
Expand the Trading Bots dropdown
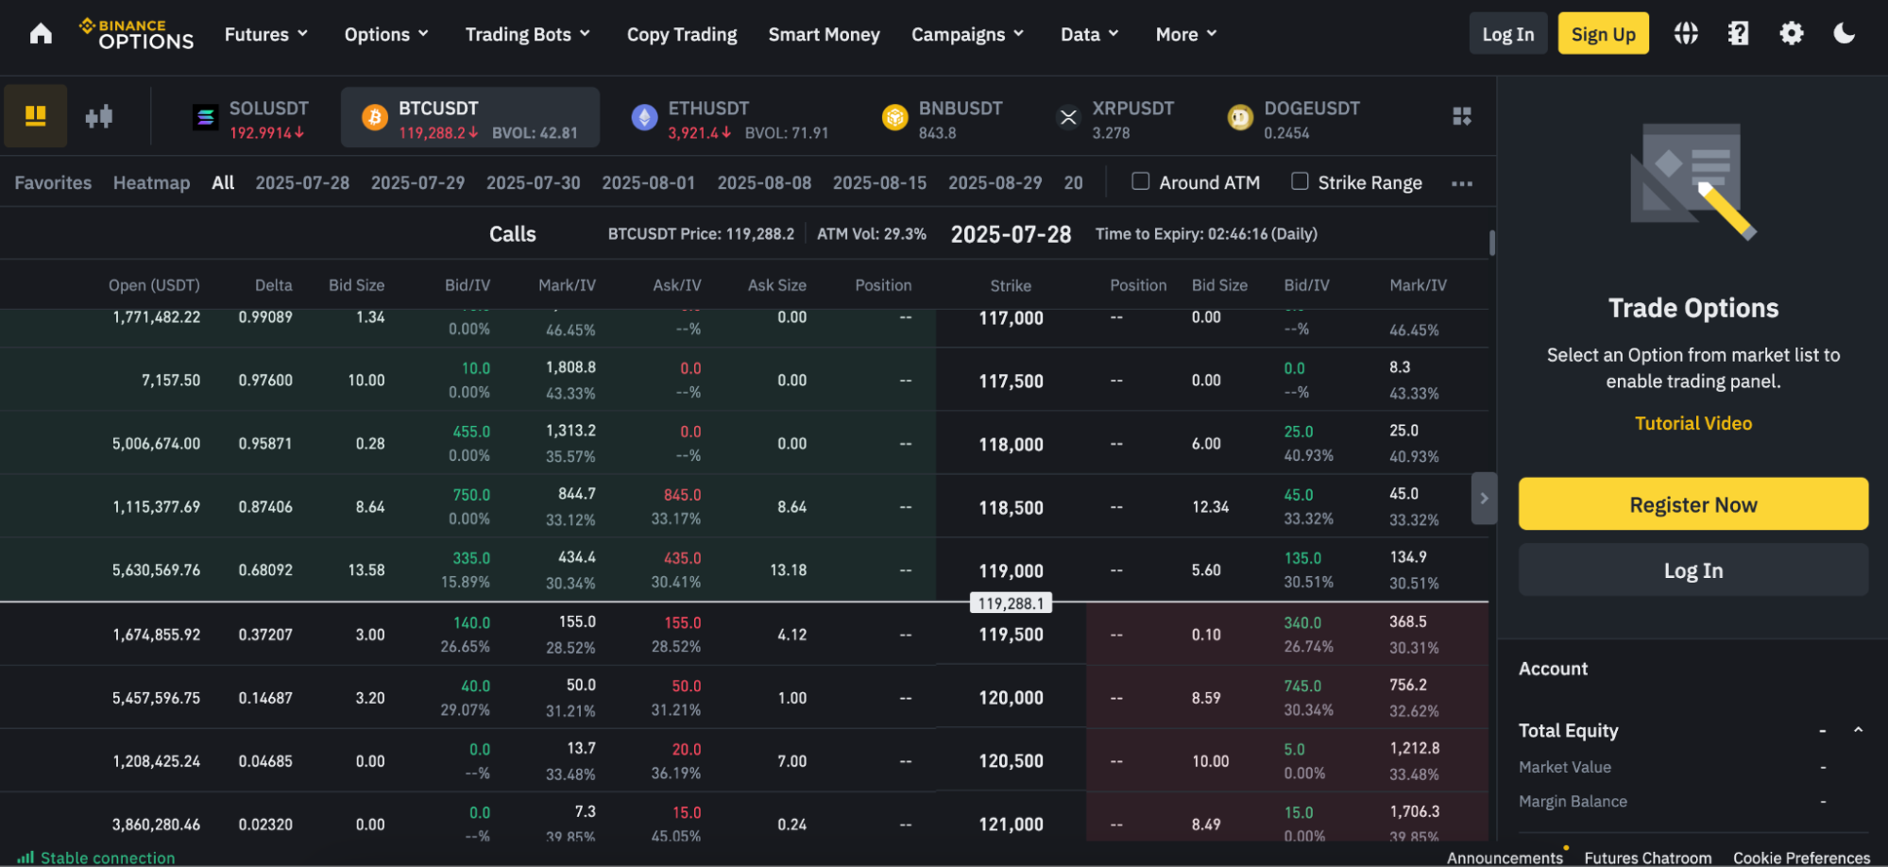click(527, 34)
